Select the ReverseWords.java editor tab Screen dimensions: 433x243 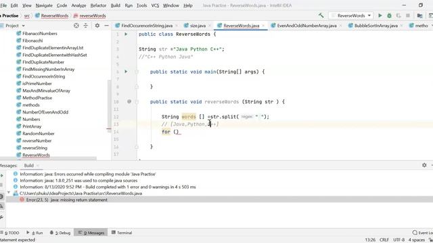coord(241,26)
